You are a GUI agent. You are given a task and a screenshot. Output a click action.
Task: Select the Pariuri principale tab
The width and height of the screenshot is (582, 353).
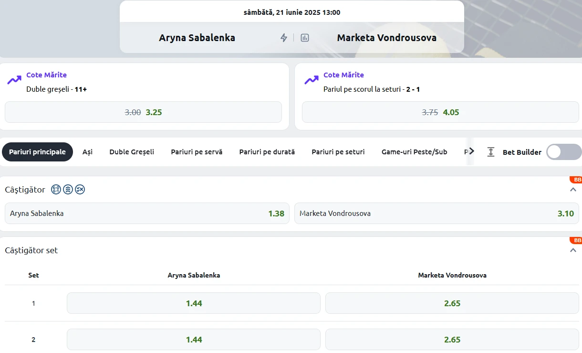[x=37, y=152]
